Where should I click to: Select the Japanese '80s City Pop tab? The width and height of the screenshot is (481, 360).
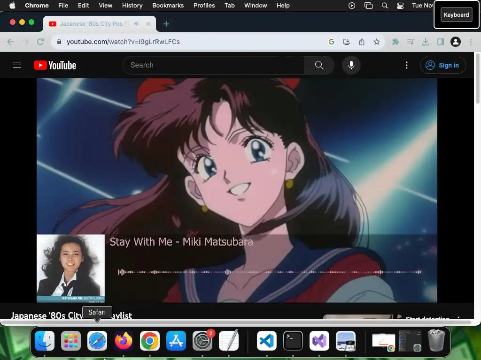pos(100,23)
